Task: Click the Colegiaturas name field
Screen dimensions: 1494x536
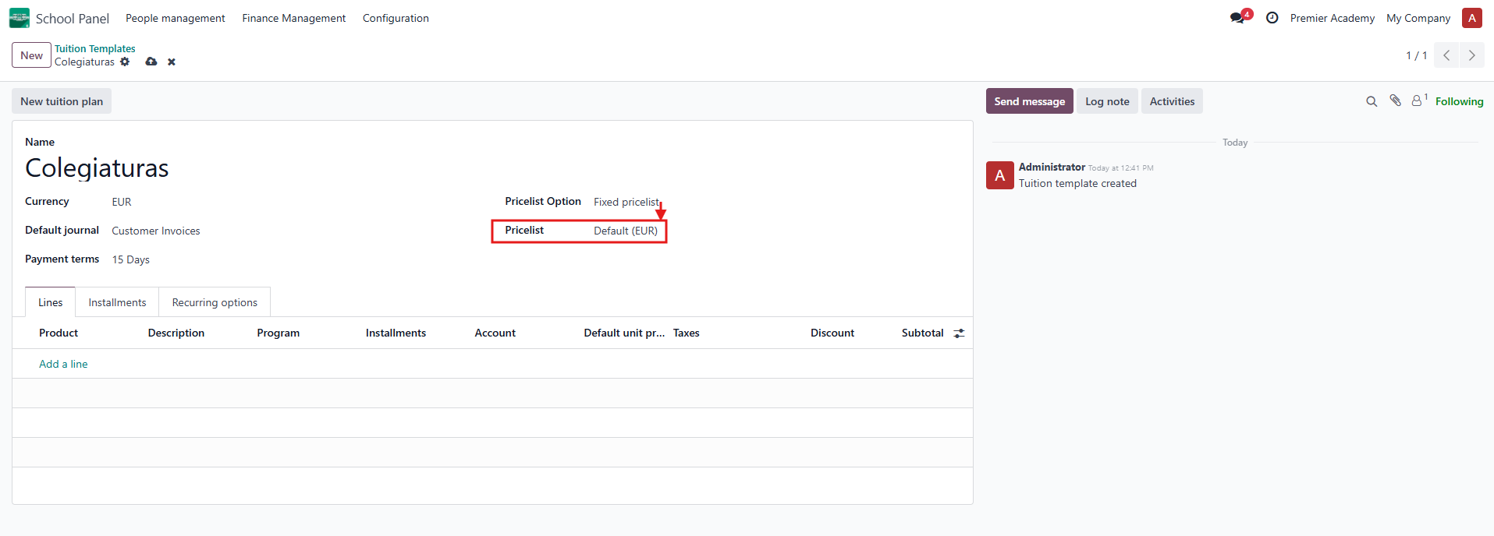Action: (x=97, y=168)
